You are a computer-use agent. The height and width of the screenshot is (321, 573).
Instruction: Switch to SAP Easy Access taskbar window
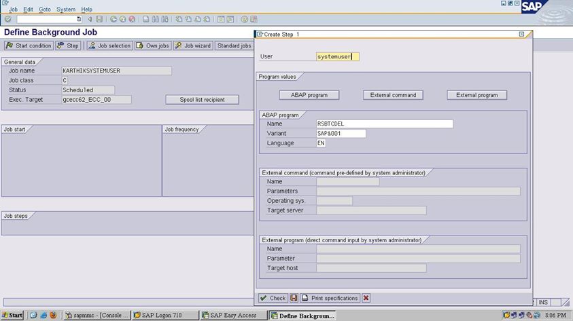click(x=234, y=315)
